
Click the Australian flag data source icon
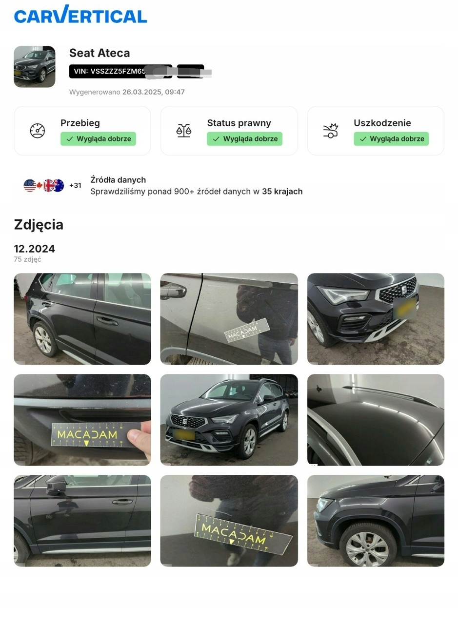(58, 185)
